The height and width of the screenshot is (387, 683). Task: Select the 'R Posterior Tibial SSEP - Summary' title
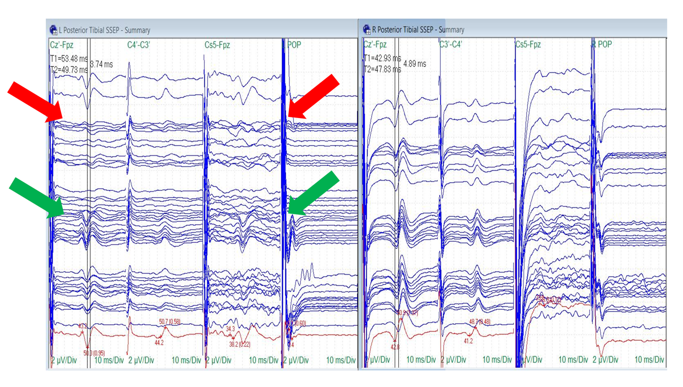pyautogui.click(x=418, y=30)
